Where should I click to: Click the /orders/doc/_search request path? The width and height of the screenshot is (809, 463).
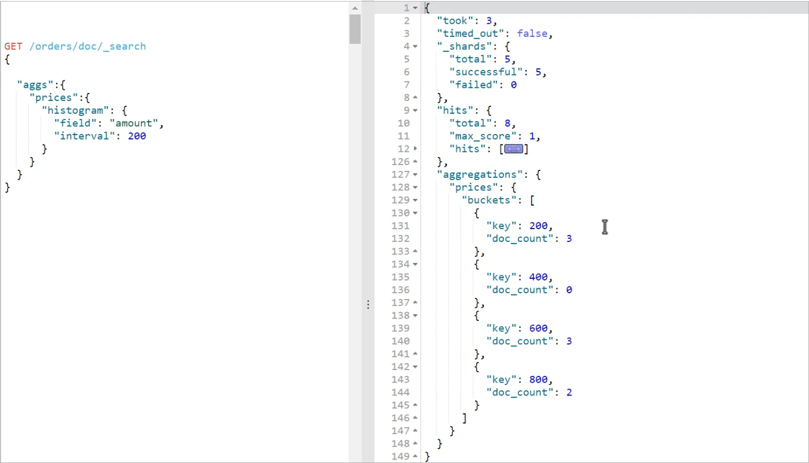[88, 46]
